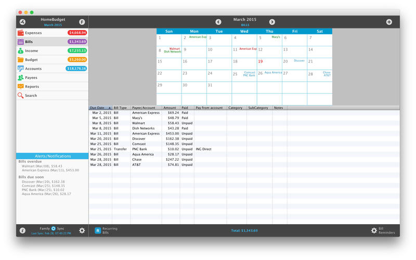
Task: Open the Reports section
Action: (32, 87)
